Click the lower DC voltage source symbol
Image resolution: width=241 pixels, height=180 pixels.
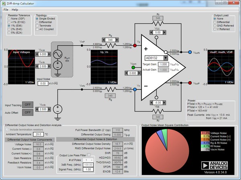(57, 109)
